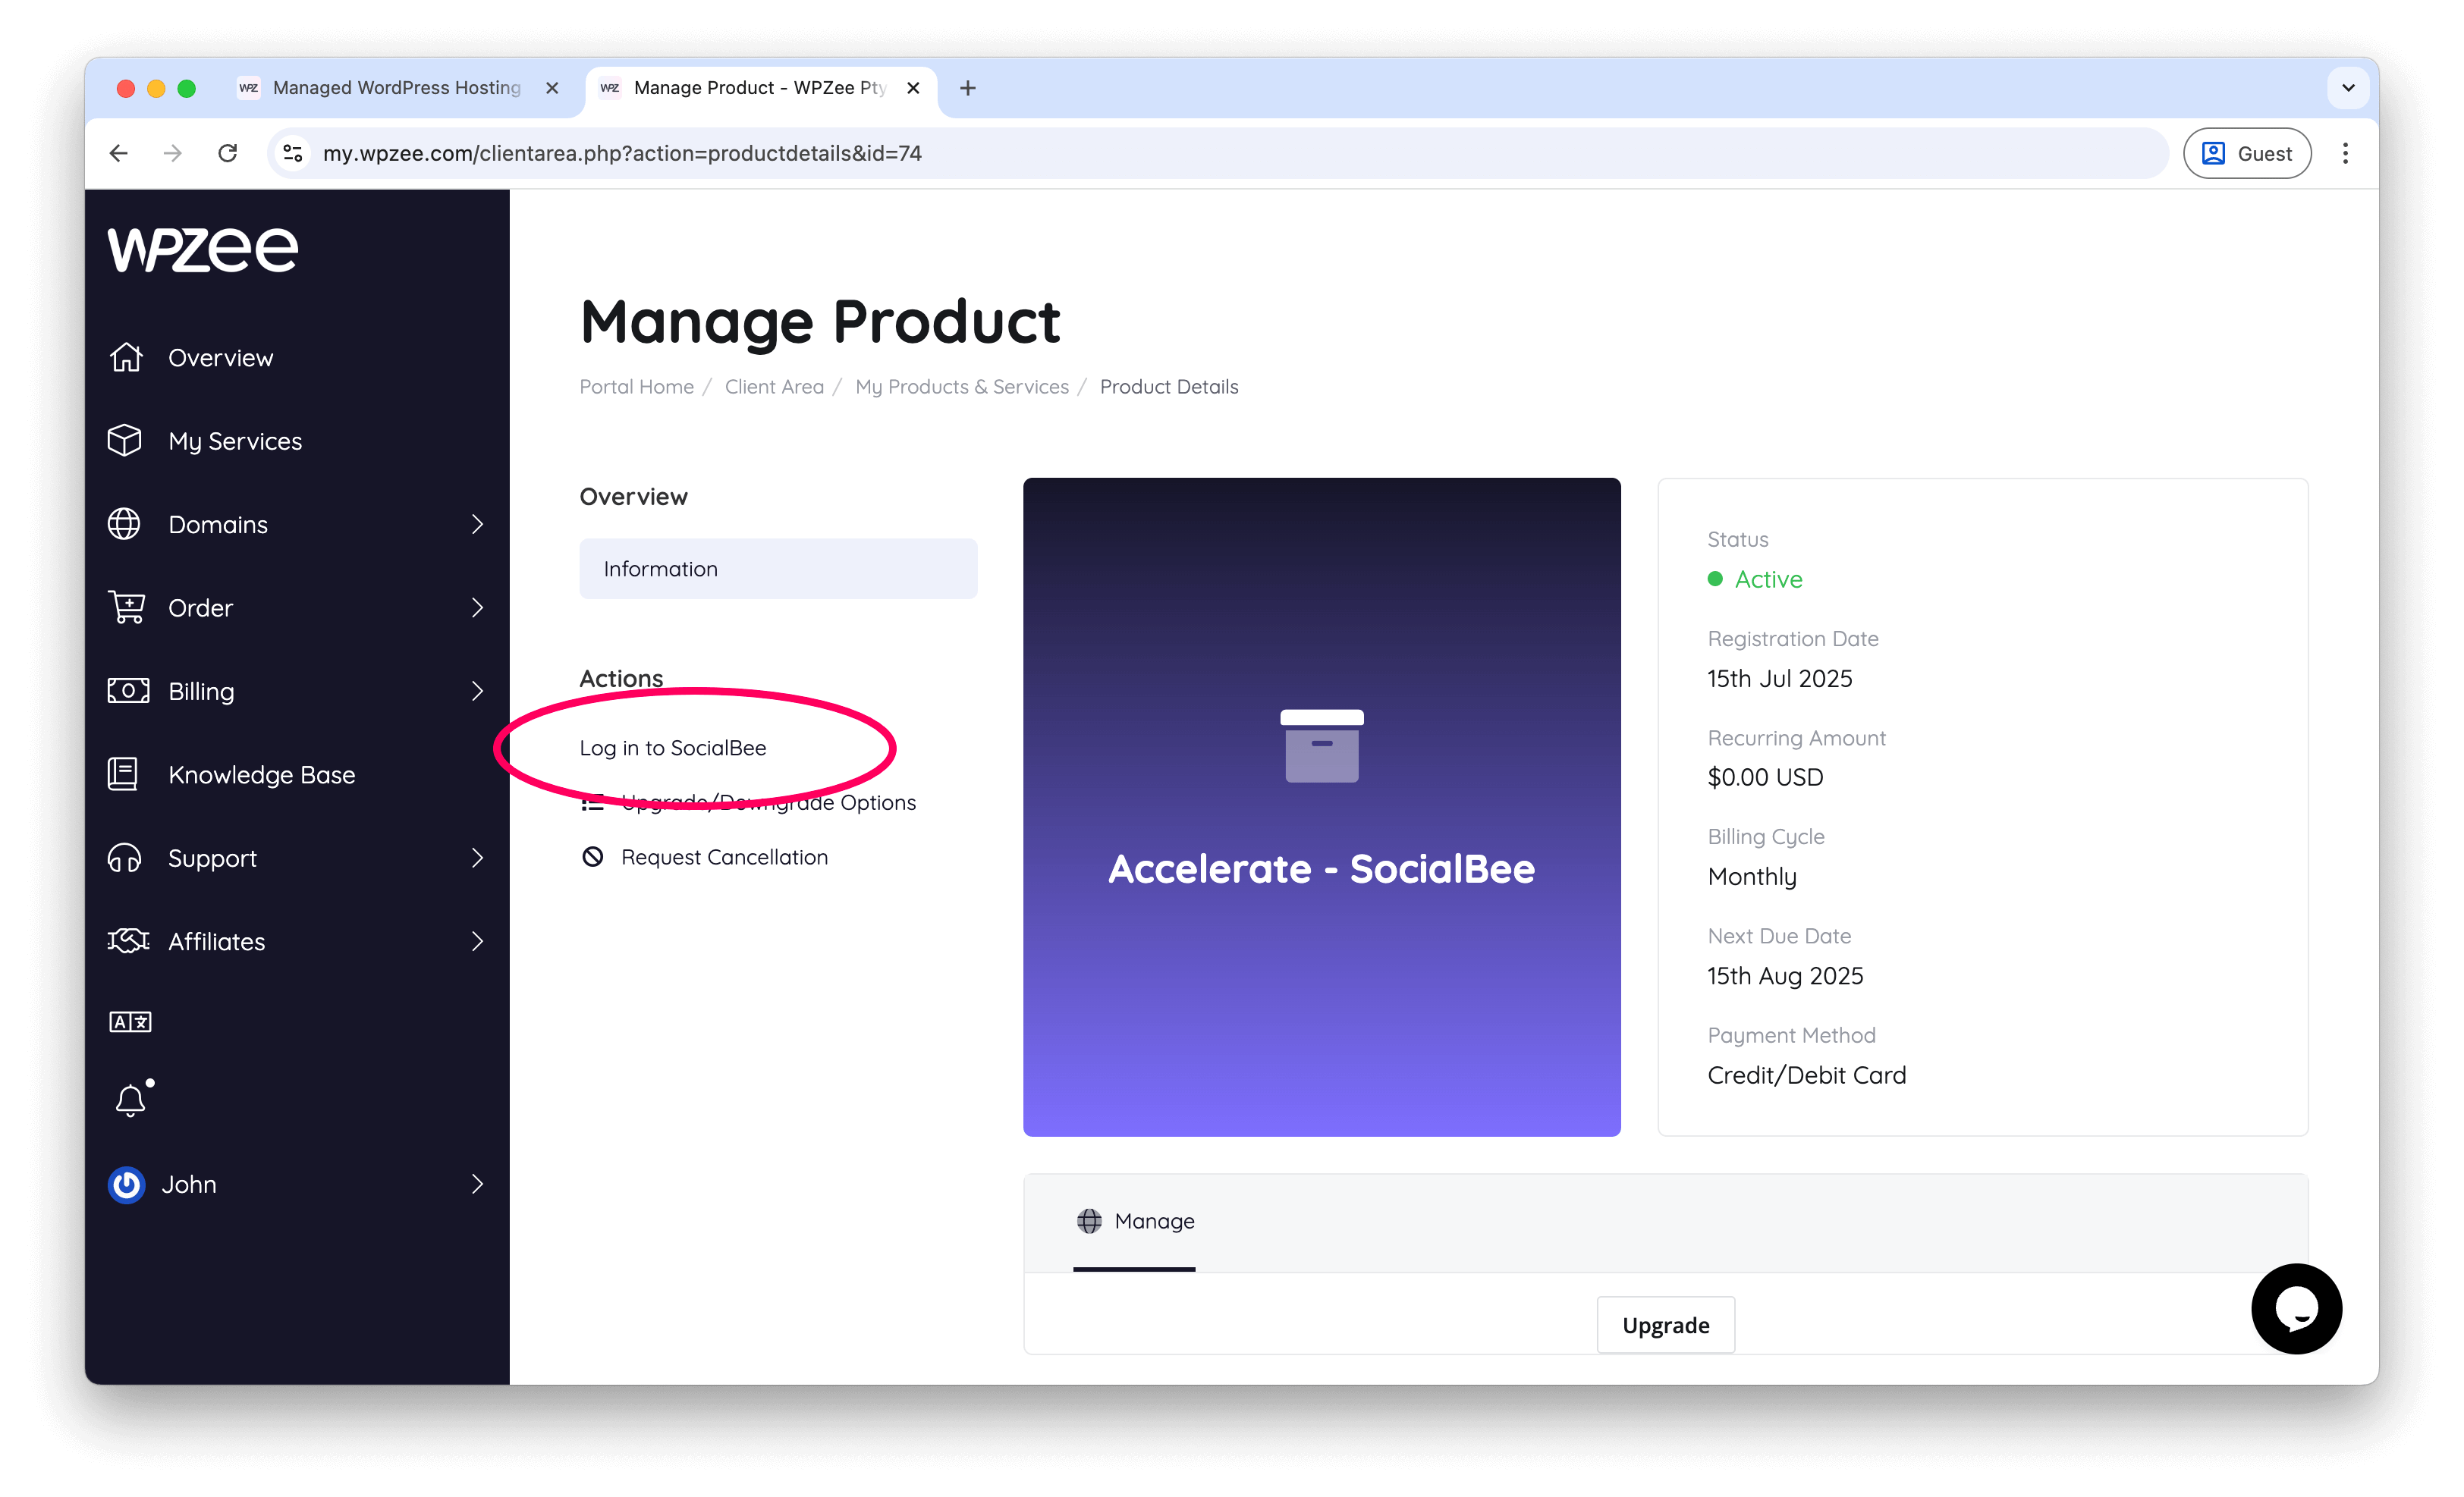2464x1497 pixels.
Task: Expand the Order submenu chevron
Action: pos(477,607)
